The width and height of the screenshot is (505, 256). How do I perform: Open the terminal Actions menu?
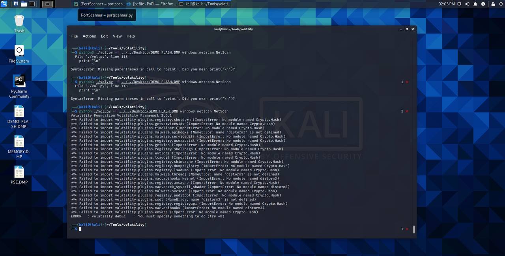pyautogui.click(x=89, y=36)
